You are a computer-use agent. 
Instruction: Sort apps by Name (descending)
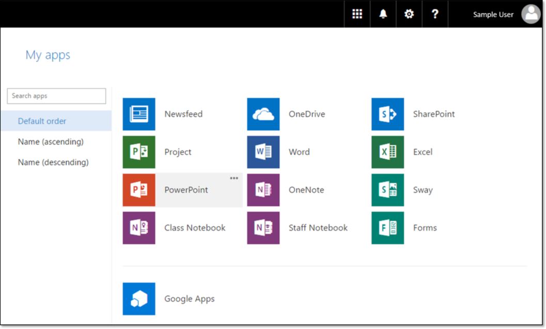(53, 162)
